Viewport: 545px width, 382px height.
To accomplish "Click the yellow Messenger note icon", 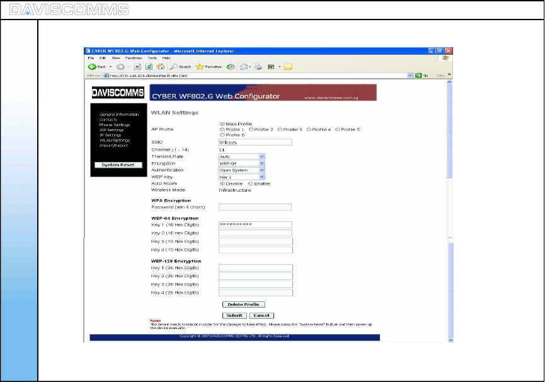I will pyautogui.click(x=288, y=67).
